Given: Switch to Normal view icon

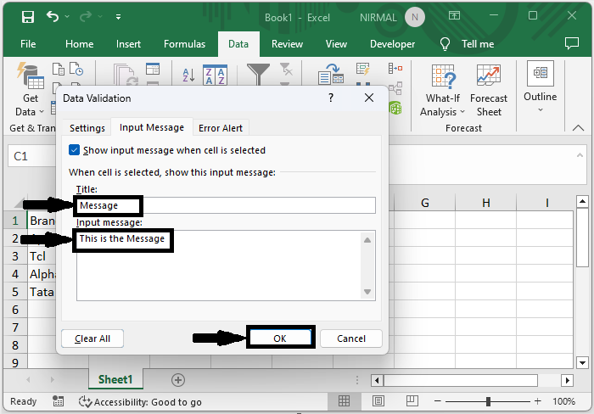Looking at the screenshot, I should (344, 400).
